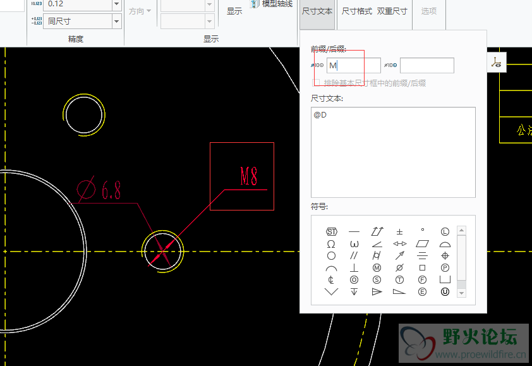Viewport: 532px width, 366px height.
Task: Insert the between double-arrow symbol
Action: coord(400,244)
